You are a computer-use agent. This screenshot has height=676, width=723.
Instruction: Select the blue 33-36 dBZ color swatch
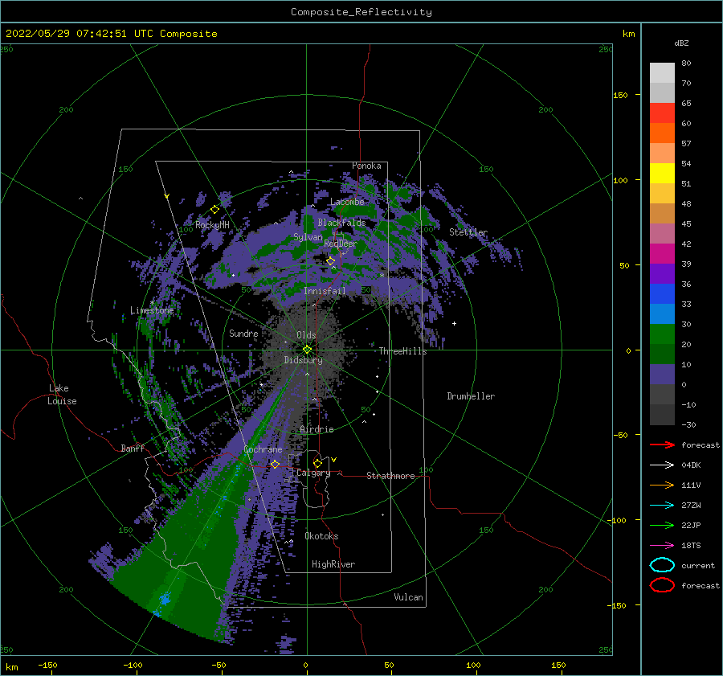coord(662,293)
